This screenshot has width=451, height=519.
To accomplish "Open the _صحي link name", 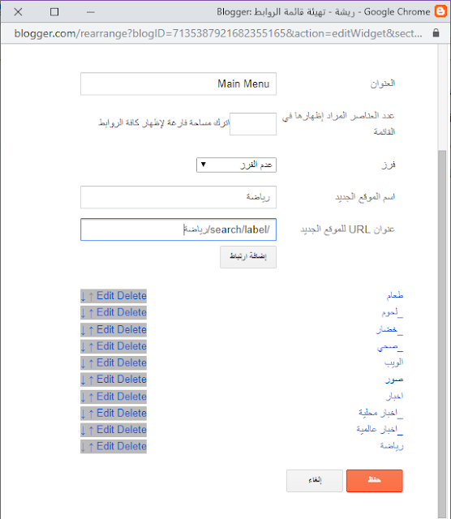I will click(390, 346).
